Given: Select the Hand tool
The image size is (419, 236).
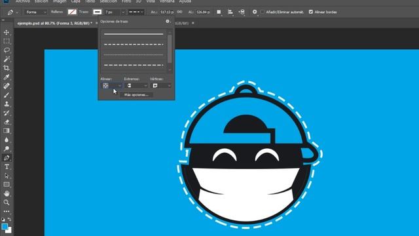Looking at the screenshot, I should pyautogui.click(x=7, y=193).
